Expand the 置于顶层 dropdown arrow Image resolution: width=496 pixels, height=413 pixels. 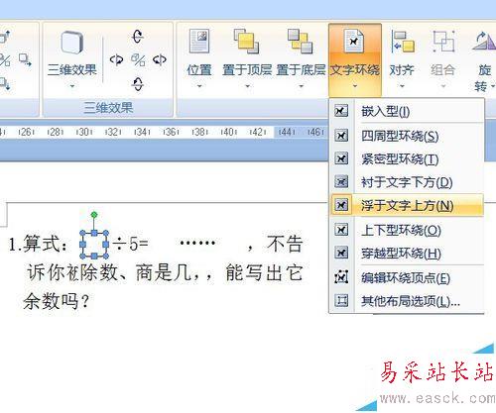247,86
